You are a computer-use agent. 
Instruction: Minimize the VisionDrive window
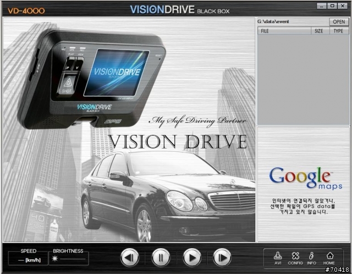coord(321,6)
